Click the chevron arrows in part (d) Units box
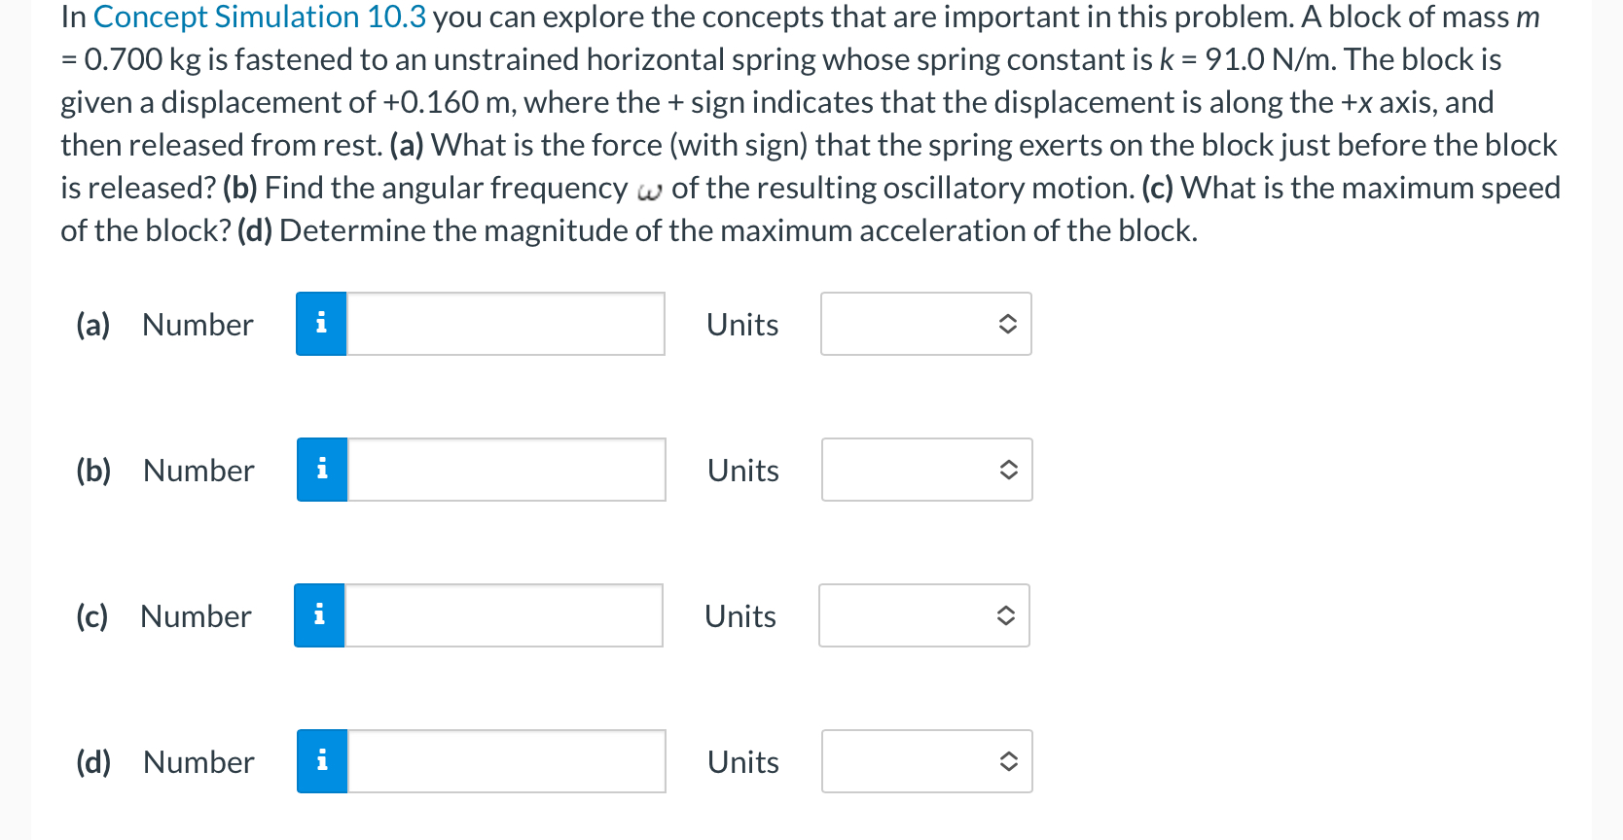Screen dimensions: 1623x840 (x=1009, y=761)
